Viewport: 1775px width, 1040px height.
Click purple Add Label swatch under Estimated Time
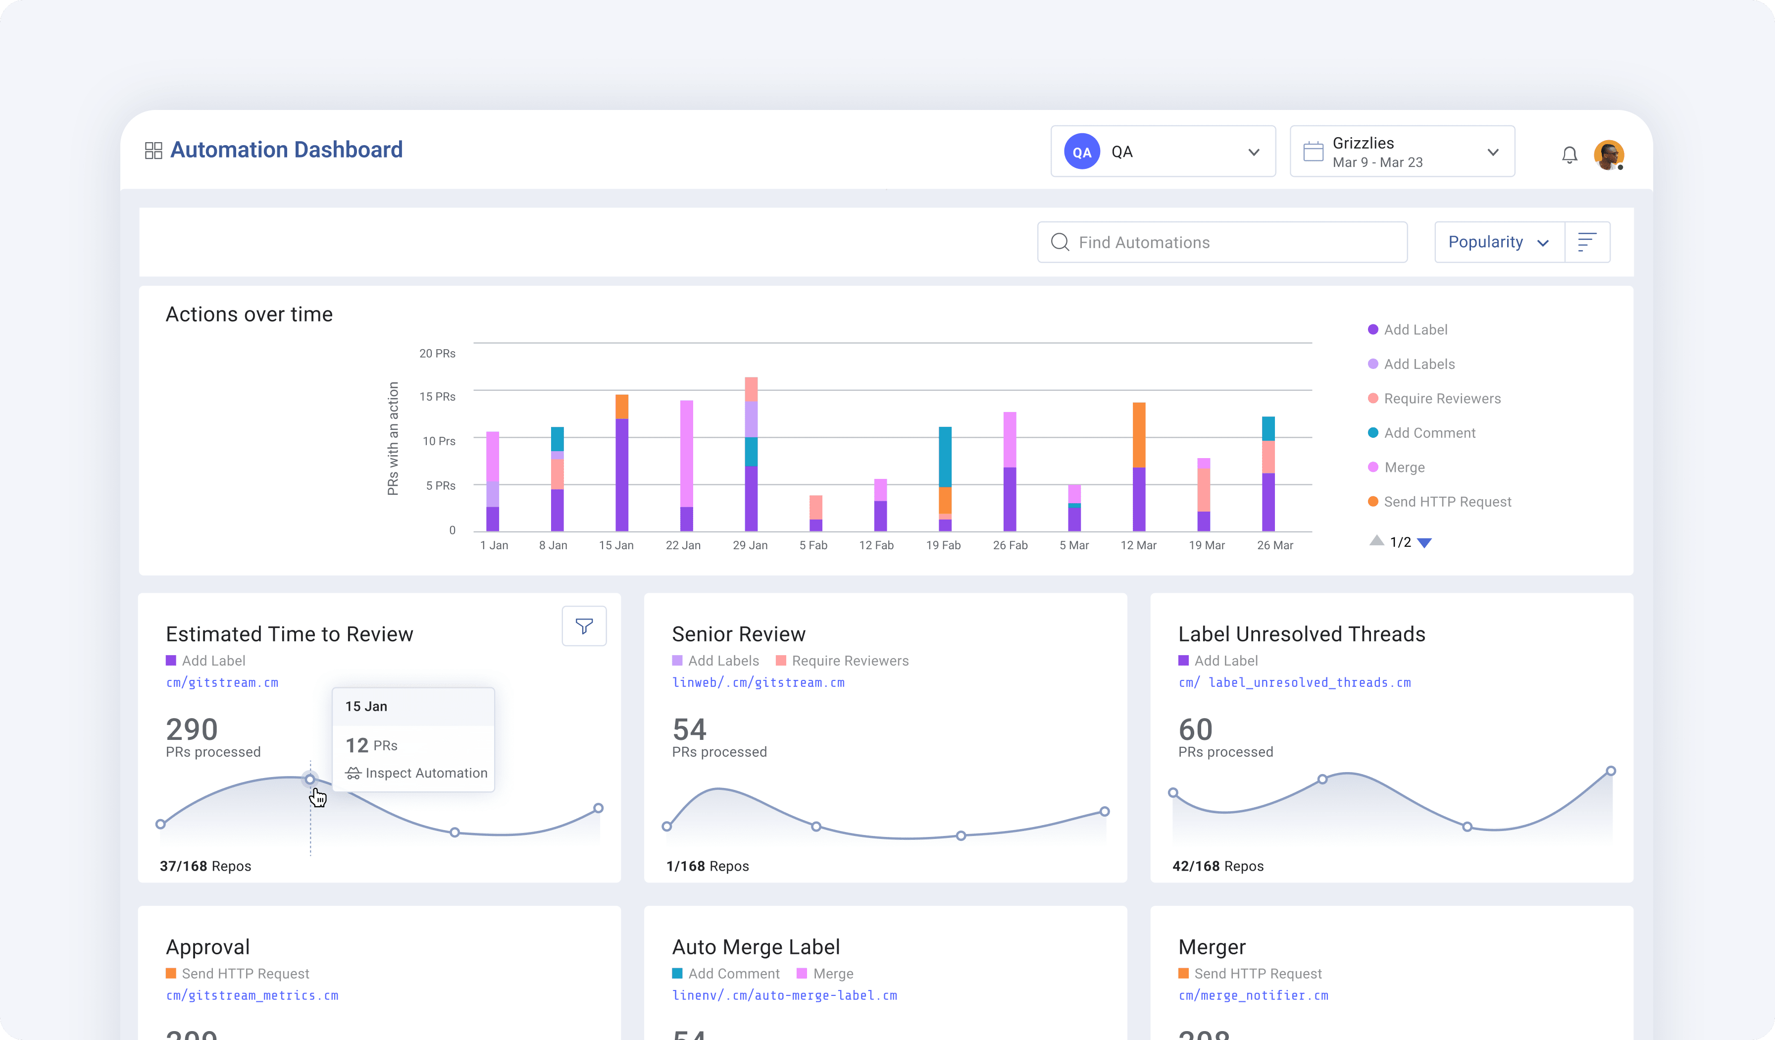point(170,660)
